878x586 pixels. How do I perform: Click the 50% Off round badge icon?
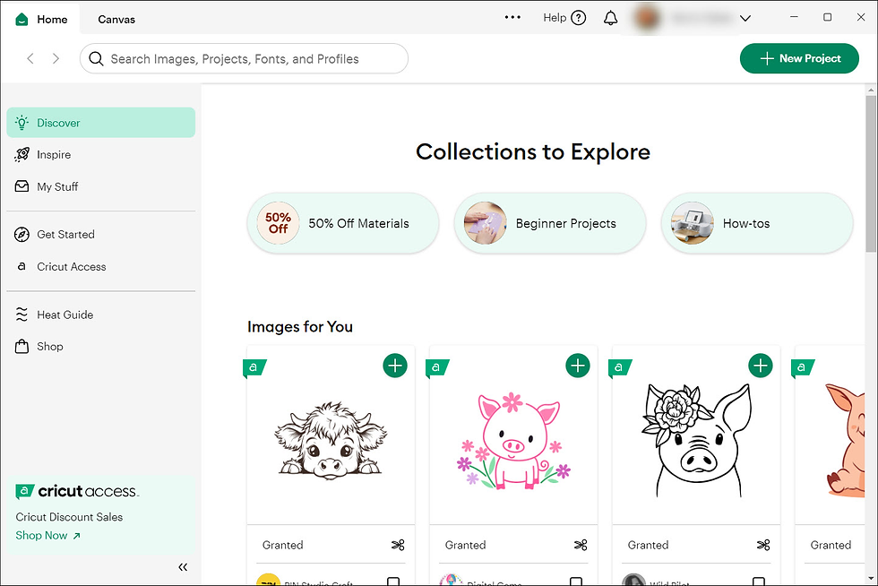(x=279, y=223)
